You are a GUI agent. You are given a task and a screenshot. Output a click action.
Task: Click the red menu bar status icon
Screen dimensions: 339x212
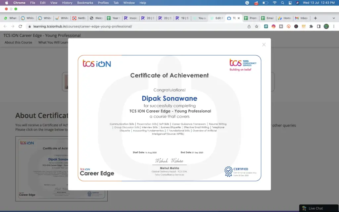[x=256, y=3]
